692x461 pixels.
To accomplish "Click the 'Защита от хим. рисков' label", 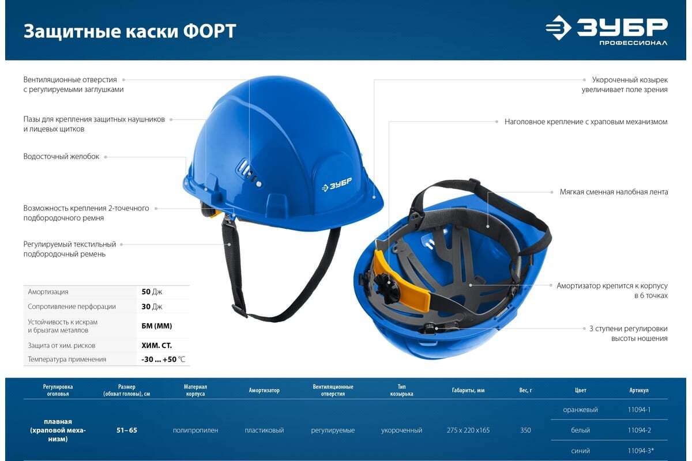I will point(61,346).
